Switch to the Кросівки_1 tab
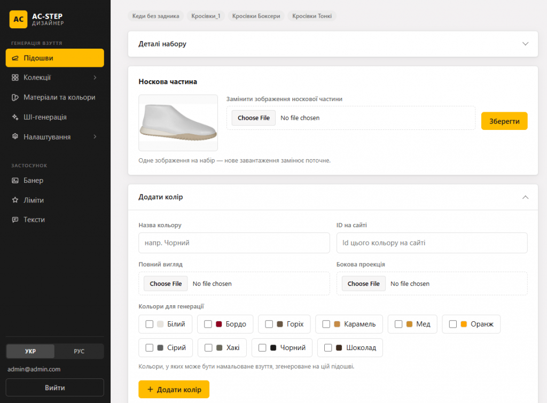The width and height of the screenshot is (547, 403). (206, 16)
